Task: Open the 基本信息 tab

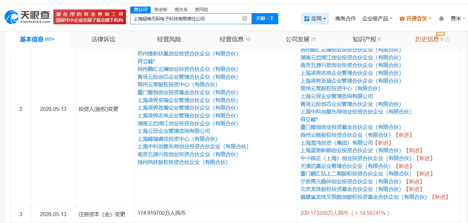Action: pos(37,39)
